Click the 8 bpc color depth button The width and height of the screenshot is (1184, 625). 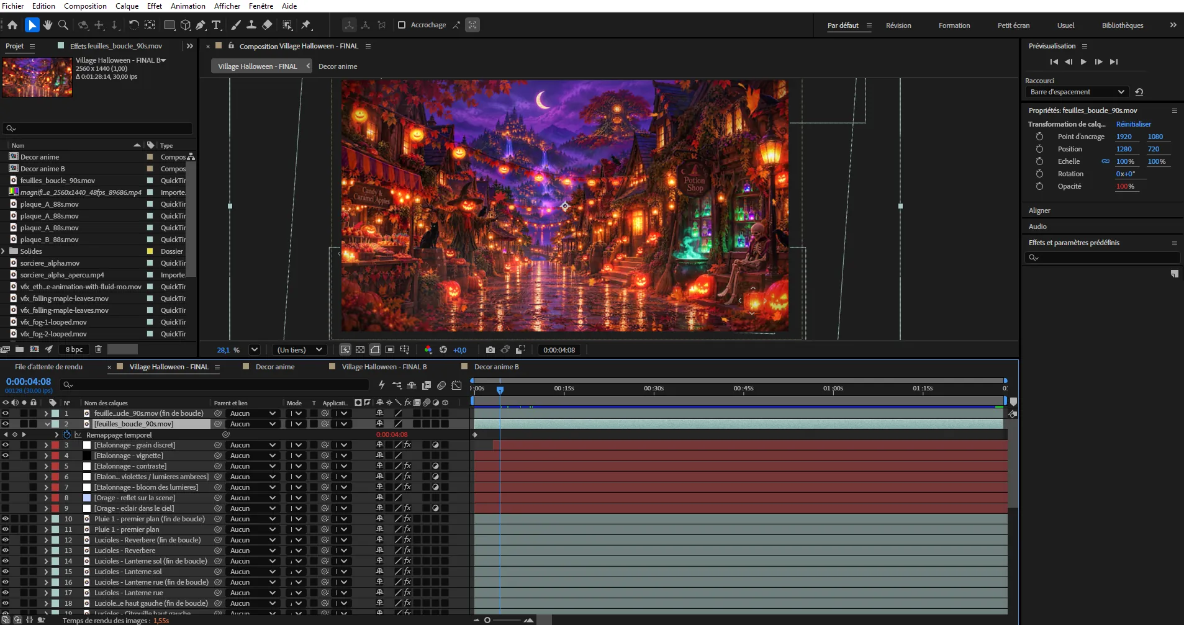[74, 349]
